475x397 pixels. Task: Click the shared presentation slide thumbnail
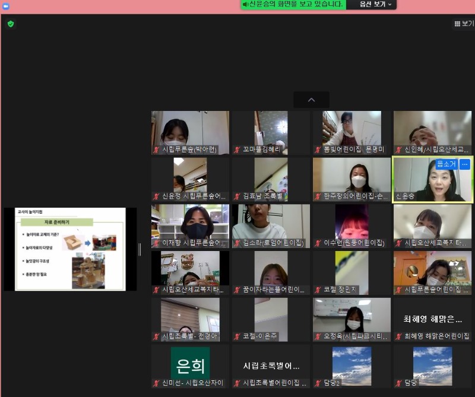tap(70, 249)
